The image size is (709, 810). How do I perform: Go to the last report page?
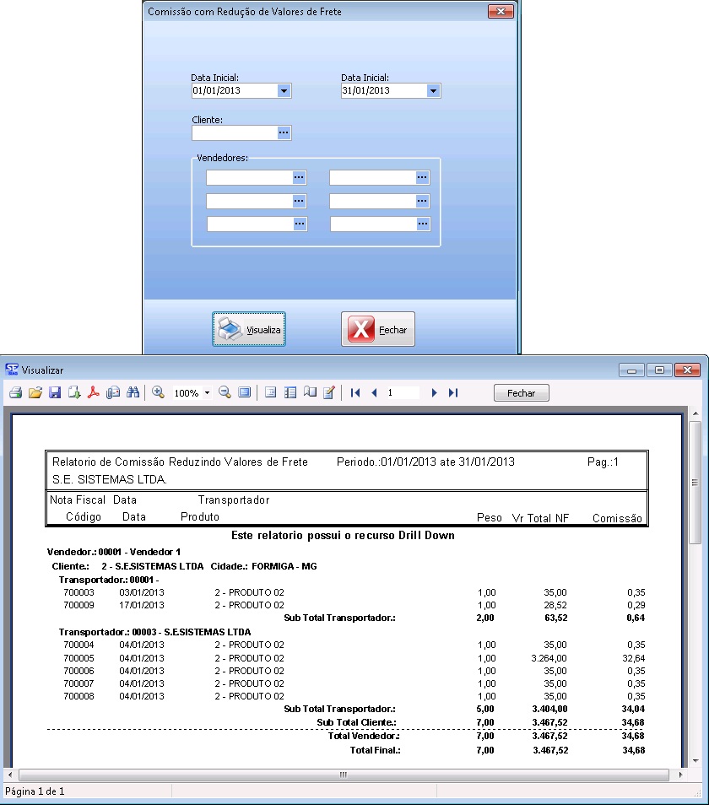tap(453, 393)
